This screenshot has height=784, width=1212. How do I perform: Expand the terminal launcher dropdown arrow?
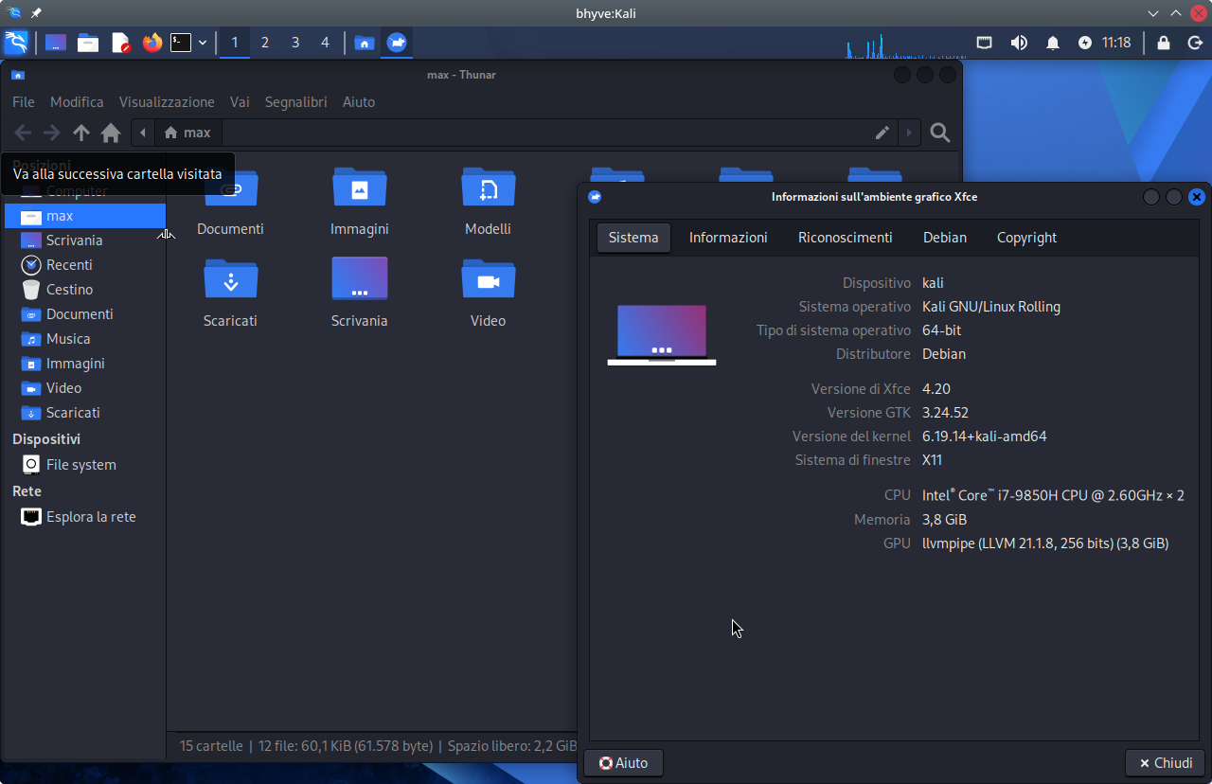coord(203,43)
